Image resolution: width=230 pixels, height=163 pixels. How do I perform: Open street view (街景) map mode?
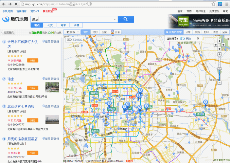click(116, 32)
